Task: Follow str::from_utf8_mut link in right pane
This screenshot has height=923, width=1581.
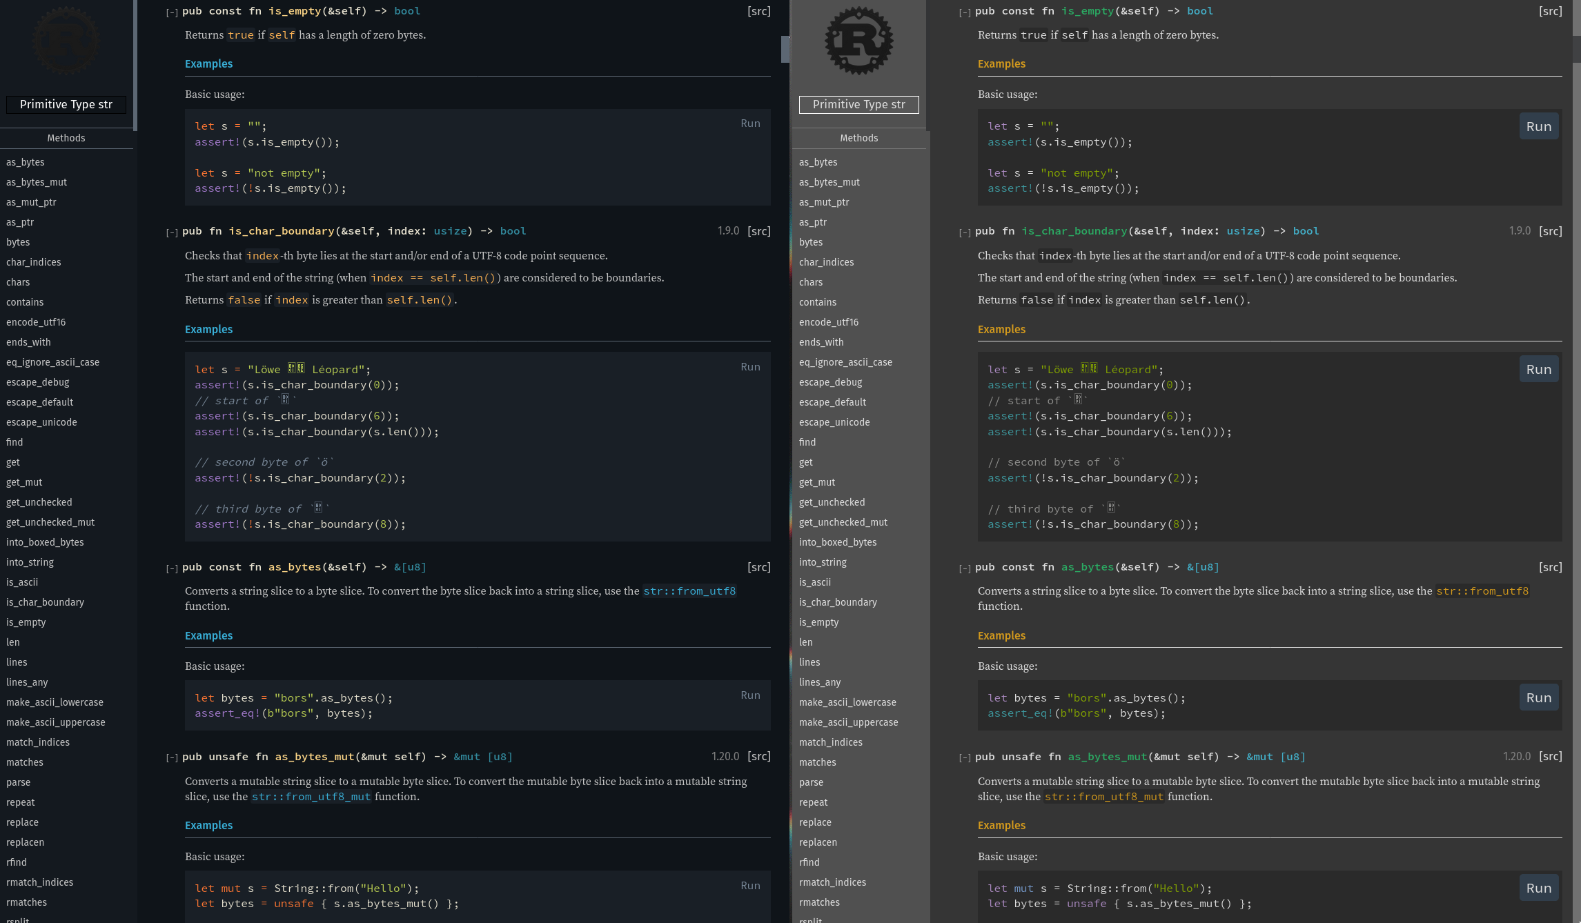Action: click(x=1104, y=796)
